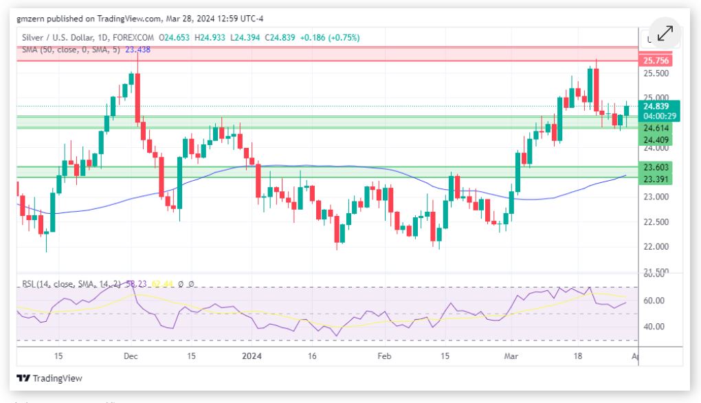
Task: Select the 24.614 green price label
Action: tap(656, 129)
